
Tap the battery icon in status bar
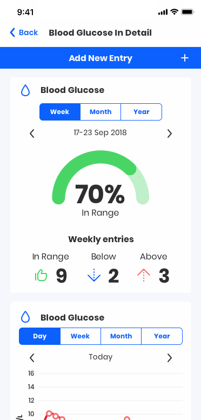[x=187, y=12]
